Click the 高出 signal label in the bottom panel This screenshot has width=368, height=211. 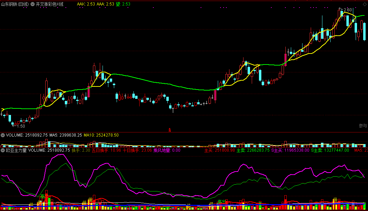coord(221,202)
